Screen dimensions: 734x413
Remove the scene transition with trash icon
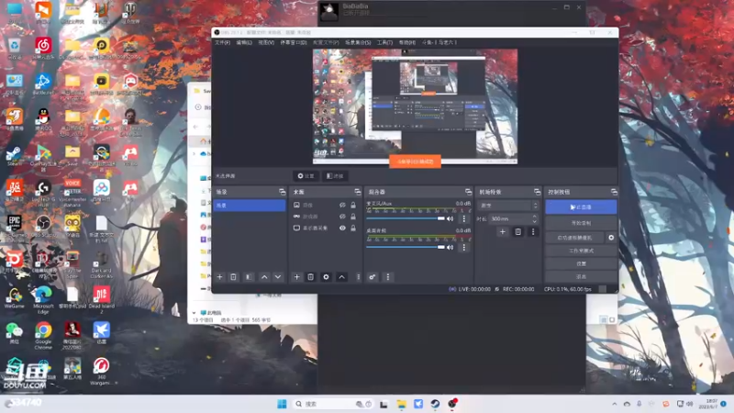coord(517,232)
